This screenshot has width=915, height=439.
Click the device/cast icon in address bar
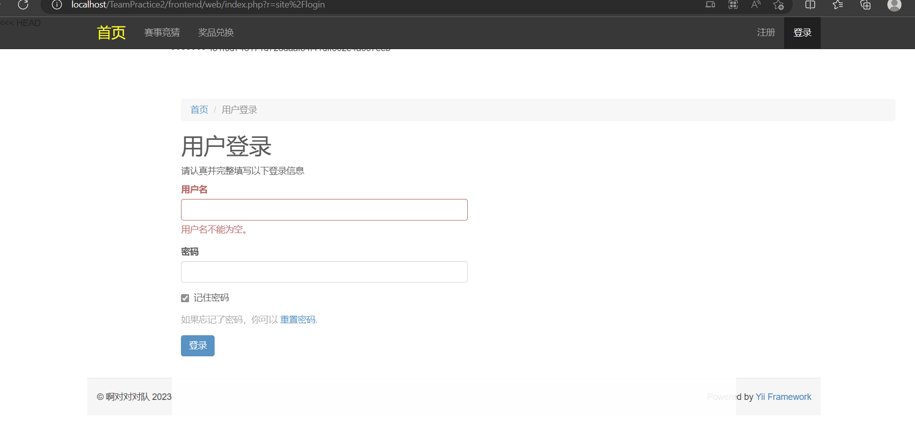pos(710,5)
